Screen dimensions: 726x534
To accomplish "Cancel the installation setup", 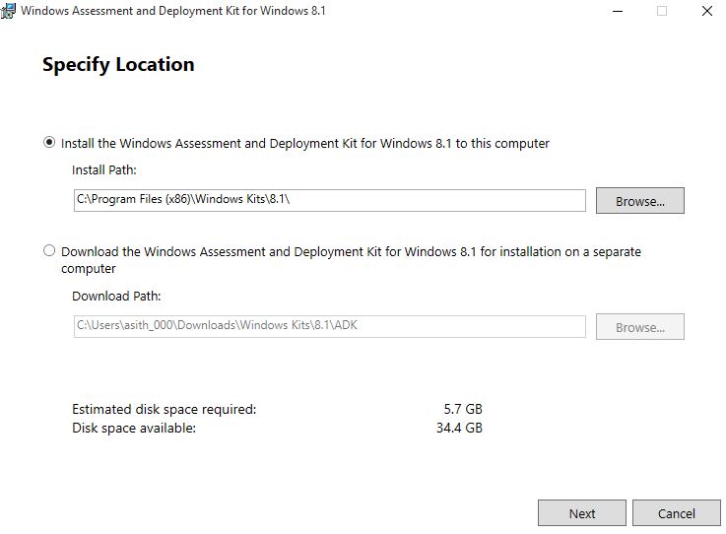I will click(x=677, y=513).
